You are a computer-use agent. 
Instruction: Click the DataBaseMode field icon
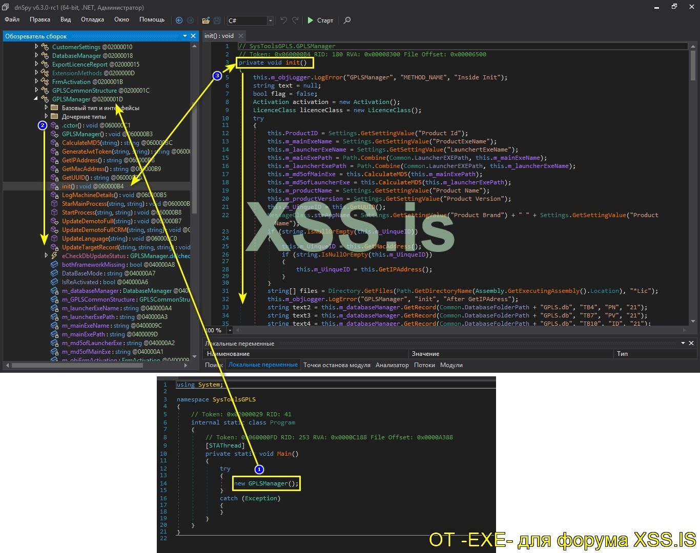tap(55, 273)
